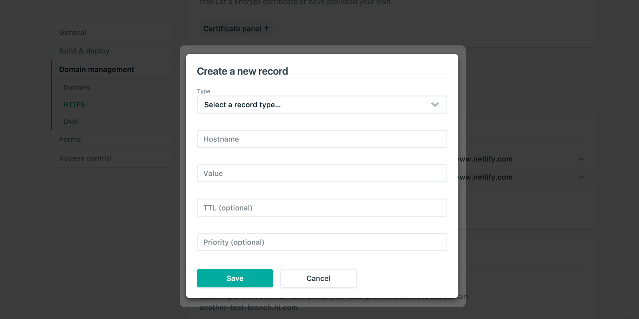The width and height of the screenshot is (639, 319).
Task: Open the General settings section
Action: (73, 32)
